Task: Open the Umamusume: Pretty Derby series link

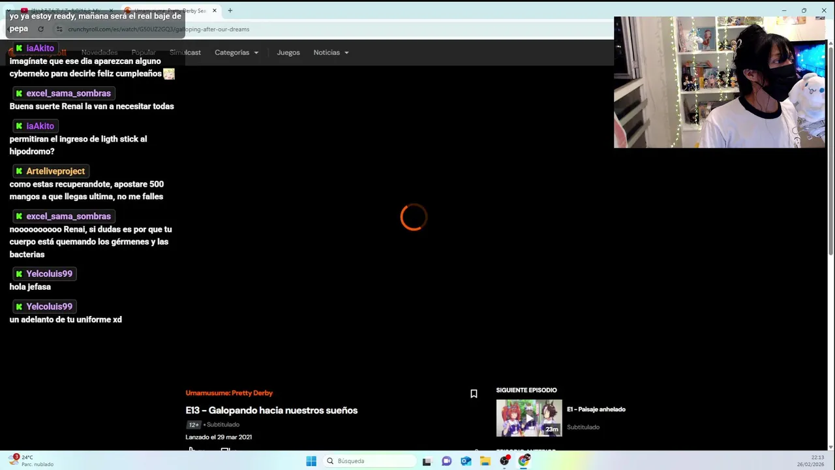Action: tap(229, 393)
